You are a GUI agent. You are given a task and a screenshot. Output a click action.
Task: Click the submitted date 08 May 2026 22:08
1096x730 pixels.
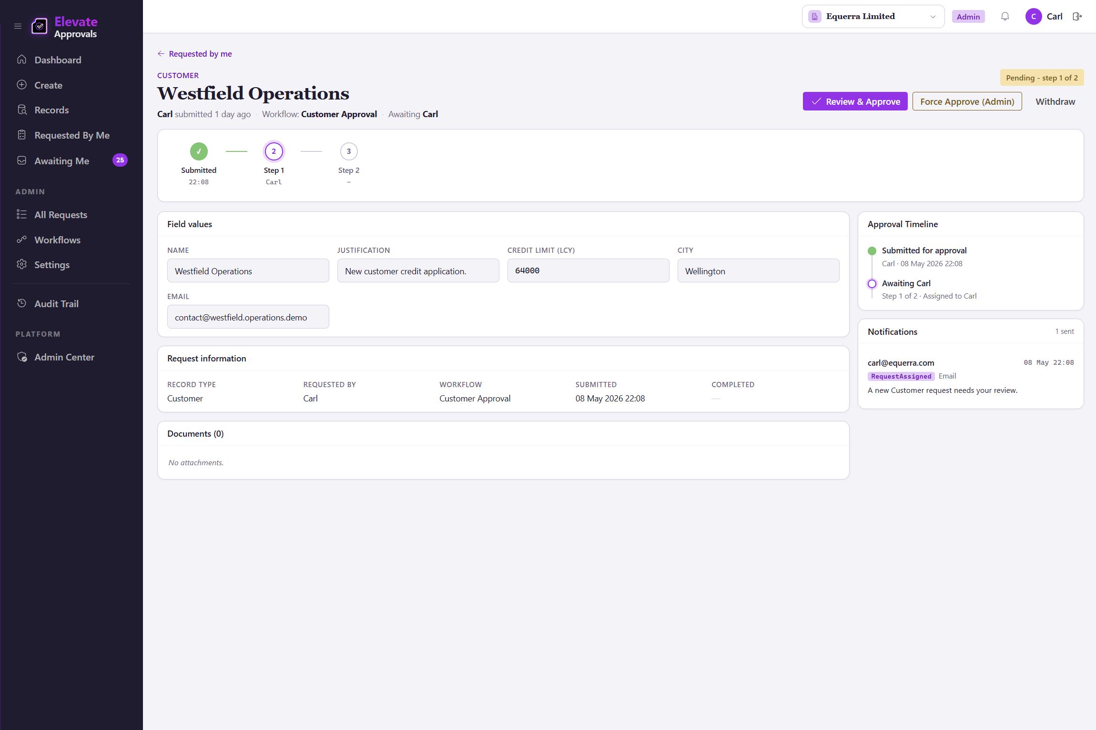(x=610, y=399)
